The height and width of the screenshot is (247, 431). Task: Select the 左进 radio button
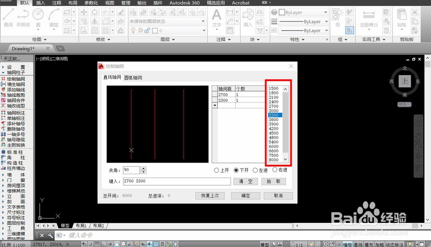tap(255, 170)
